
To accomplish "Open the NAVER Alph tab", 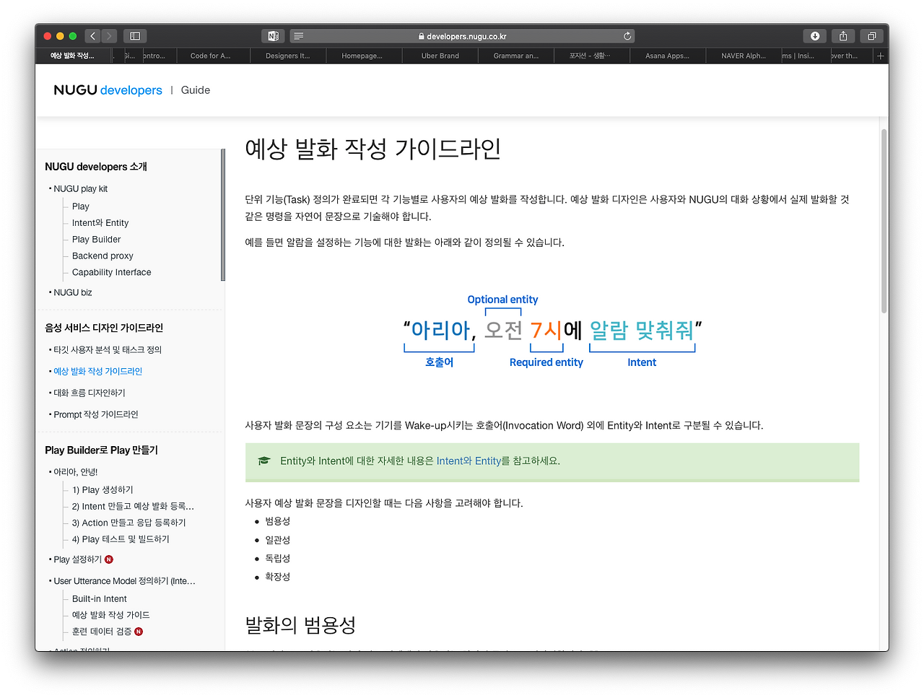I will tap(743, 55).
